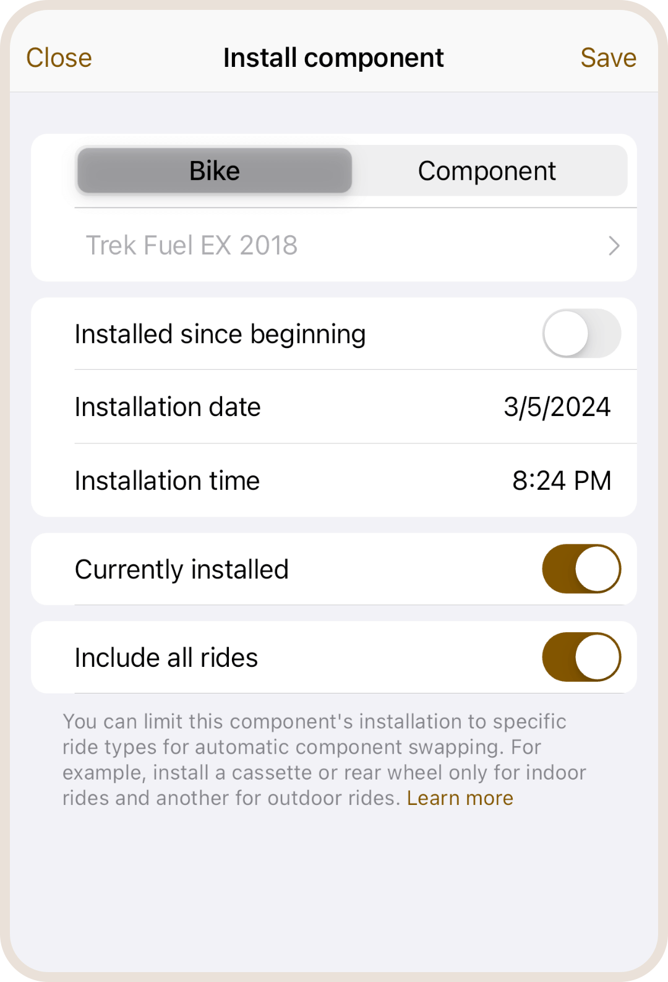Follow the Learn more link
Image resolution: width=668 pixels, height=982 pixels.
click(x=460, y=798)
